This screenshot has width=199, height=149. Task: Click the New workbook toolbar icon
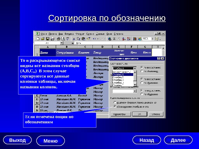38,39
